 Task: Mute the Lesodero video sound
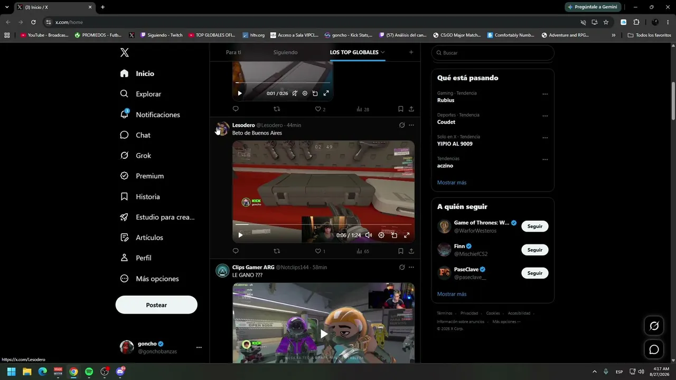[x=369, y=235]
